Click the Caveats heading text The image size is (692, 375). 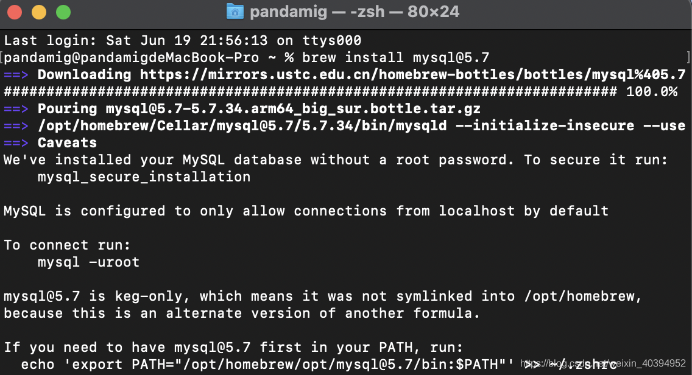coord(67,142)
